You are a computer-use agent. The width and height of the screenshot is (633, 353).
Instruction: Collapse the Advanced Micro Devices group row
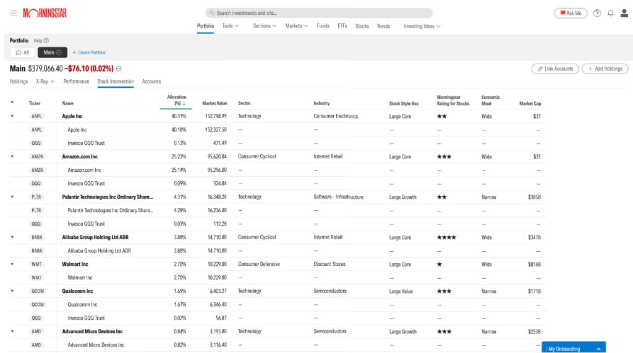click(x=12, y=331)
